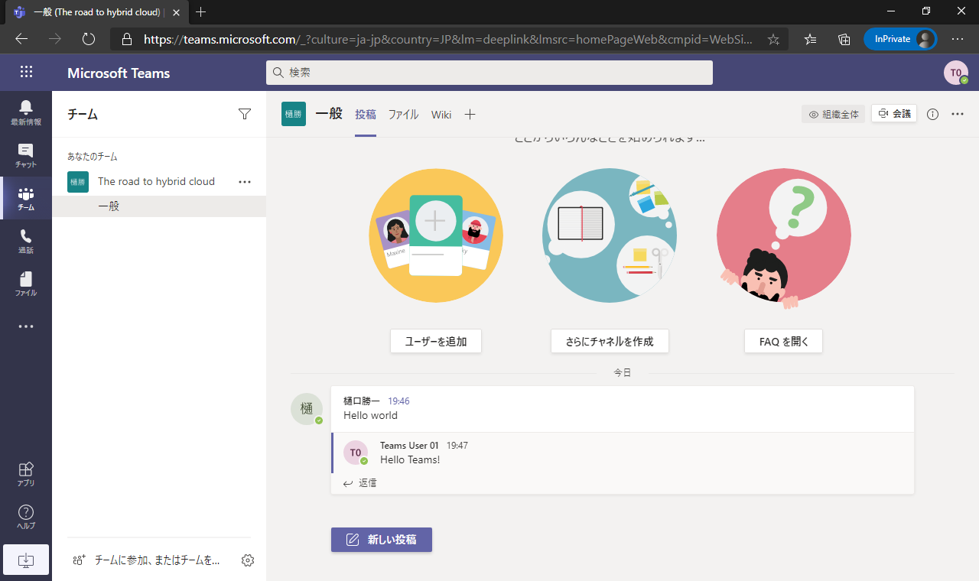
Task: Click the Hello world message text
Action: [370, 416]
